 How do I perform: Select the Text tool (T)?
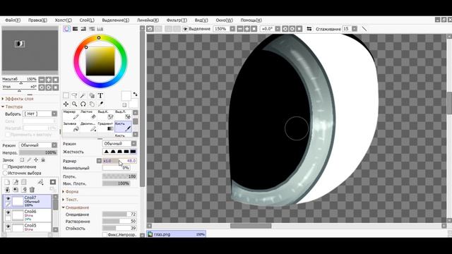100,96
